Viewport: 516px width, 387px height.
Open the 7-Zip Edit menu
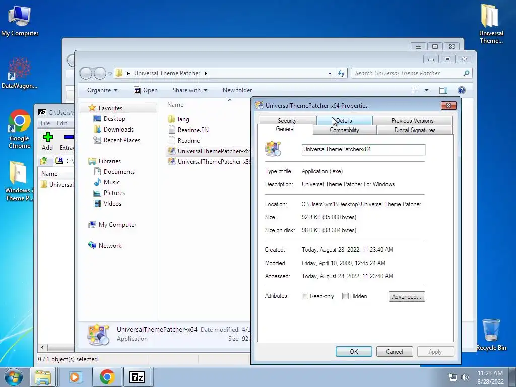tap(62, 123)
